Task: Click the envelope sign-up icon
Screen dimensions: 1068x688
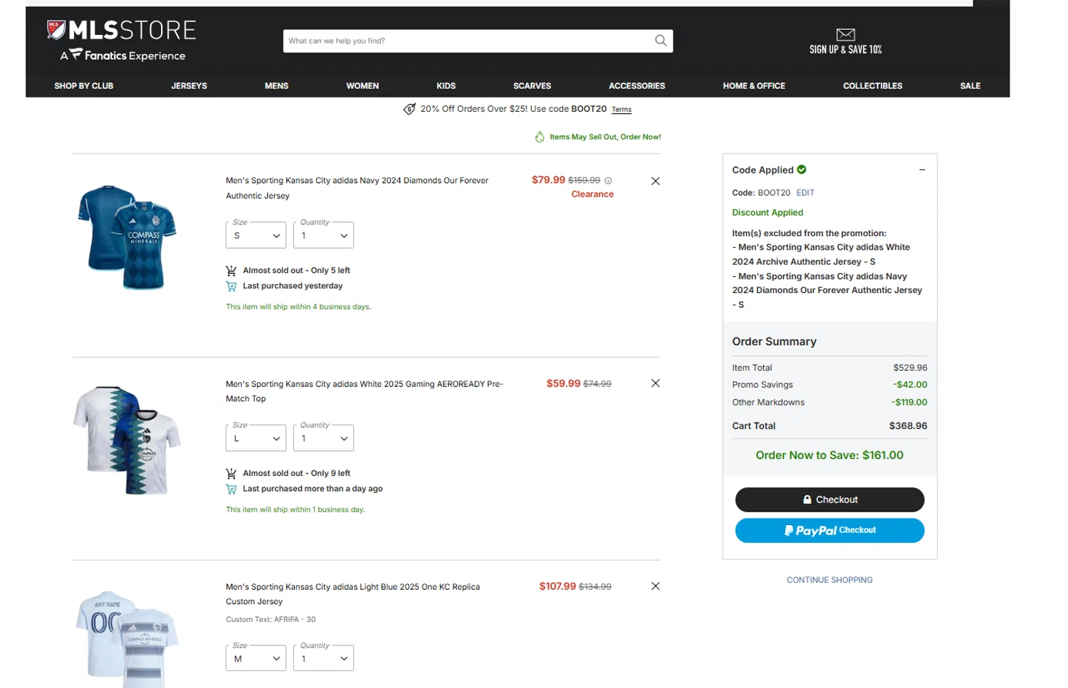Action: tap(845, 34)
